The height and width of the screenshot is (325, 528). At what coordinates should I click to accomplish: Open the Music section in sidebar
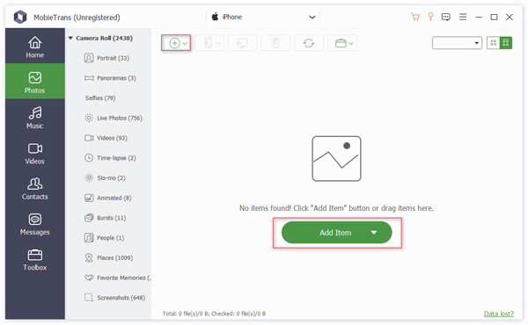[35, 118]
